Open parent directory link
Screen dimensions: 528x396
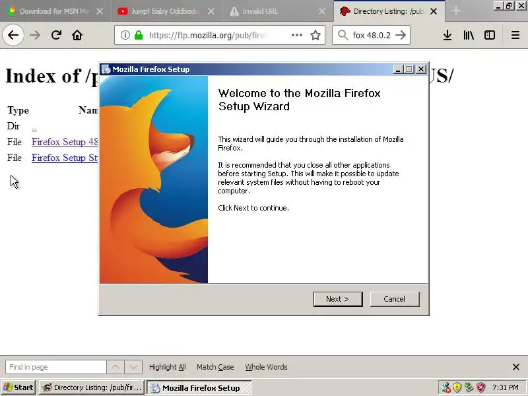coord(34,127)
